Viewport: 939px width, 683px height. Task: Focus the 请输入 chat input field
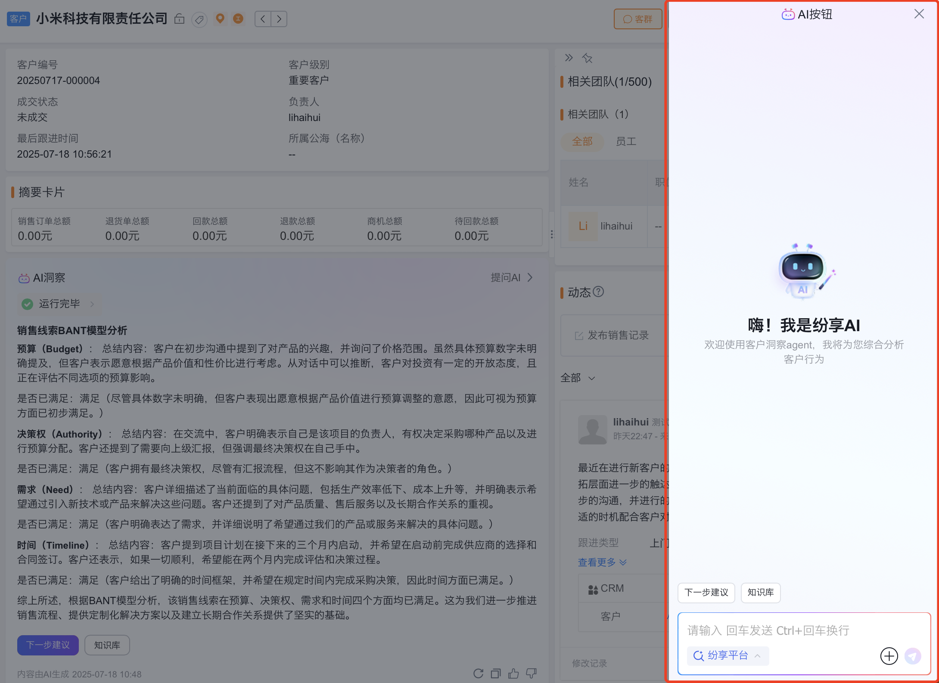804,630
